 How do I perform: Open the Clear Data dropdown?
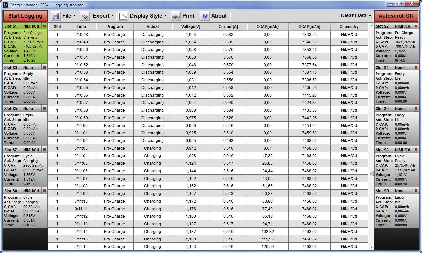355,16
